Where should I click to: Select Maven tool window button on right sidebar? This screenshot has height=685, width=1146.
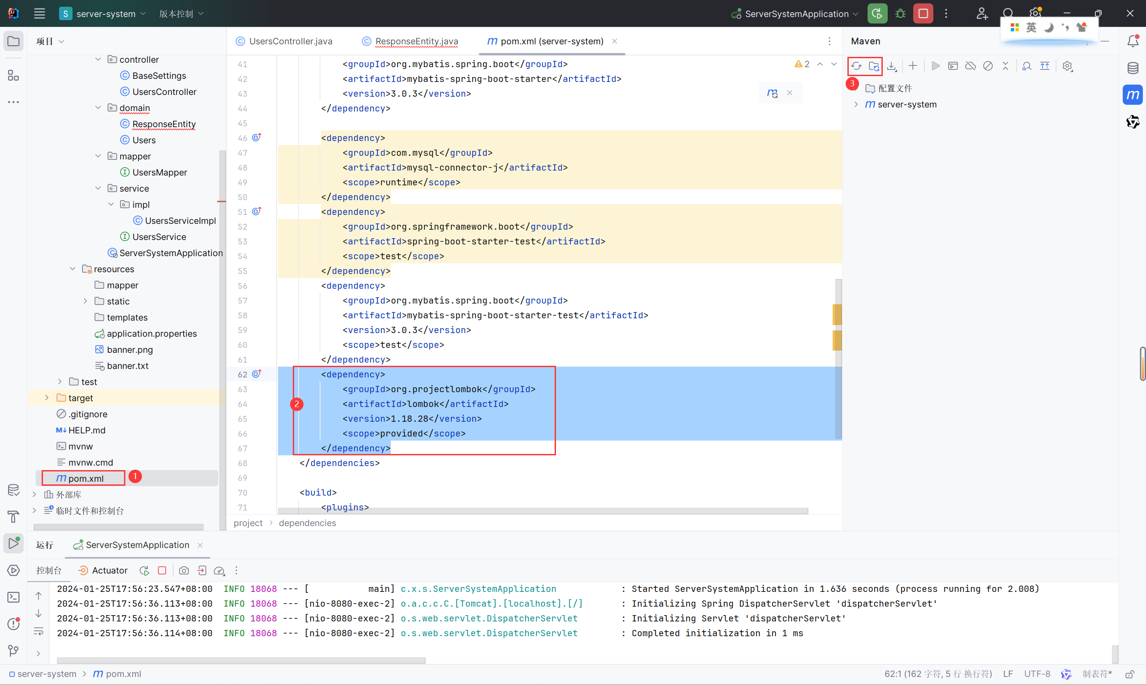coord(1133,95)
